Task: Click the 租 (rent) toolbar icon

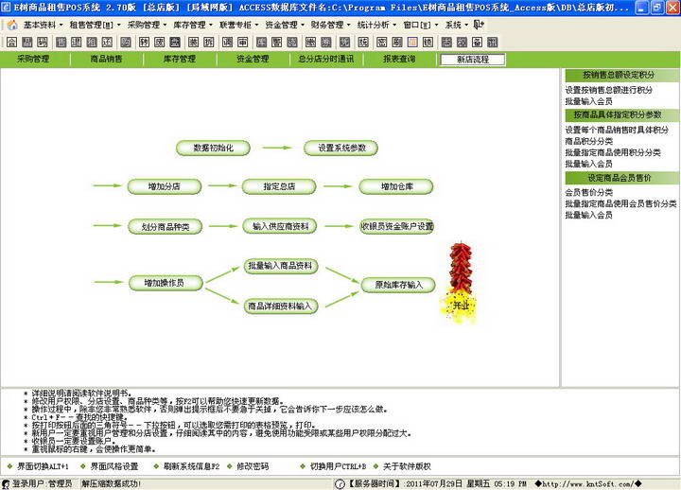Action: pyautogui.click(x=92, y=43)
